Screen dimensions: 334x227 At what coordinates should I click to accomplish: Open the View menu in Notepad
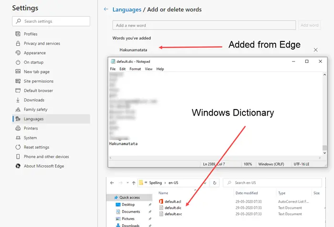tap(149, 69)
